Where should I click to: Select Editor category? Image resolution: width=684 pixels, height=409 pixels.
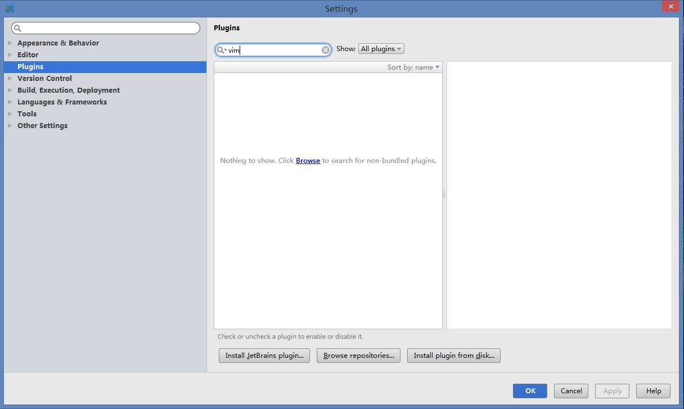click(x=28, y=54)
